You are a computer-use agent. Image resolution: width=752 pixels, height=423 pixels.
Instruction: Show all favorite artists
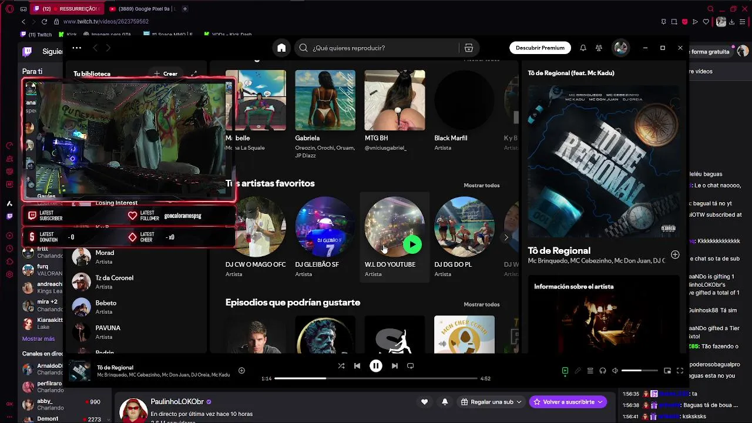tap(481, 186)
